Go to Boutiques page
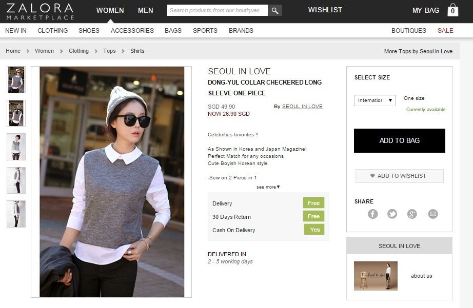The height and width of the screenshot is (308, 473). click(409, 31)
